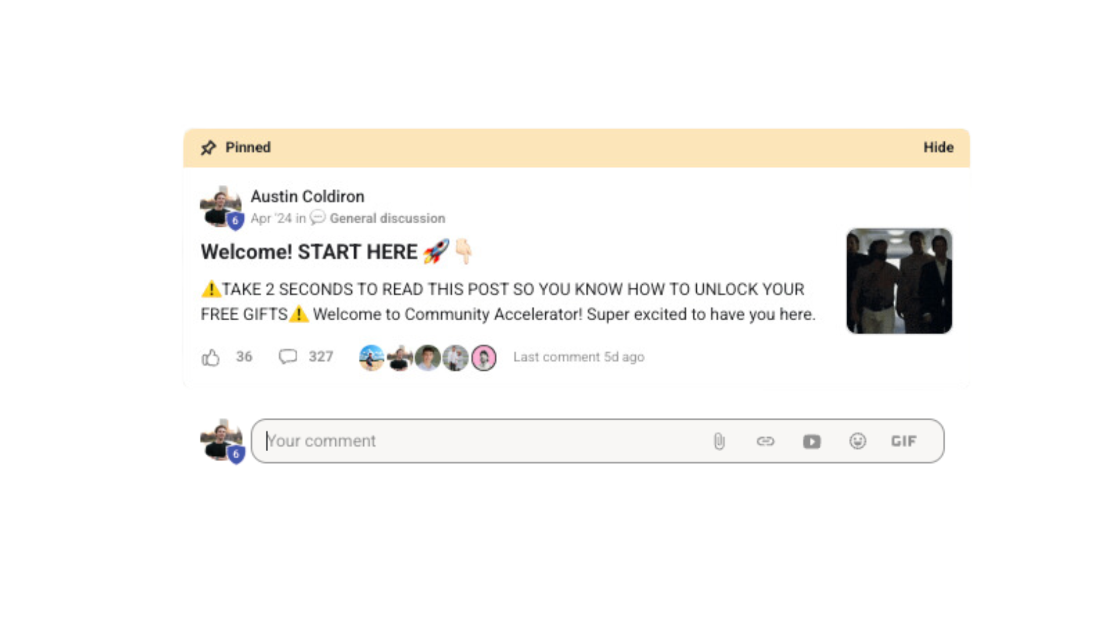The image size is (1102, 620).
Task: Open Austin Coldiron's profile name
Action: coord(307,196)
